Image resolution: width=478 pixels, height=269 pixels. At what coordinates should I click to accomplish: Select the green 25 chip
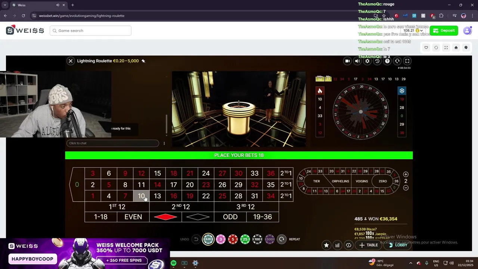[245, 239]
